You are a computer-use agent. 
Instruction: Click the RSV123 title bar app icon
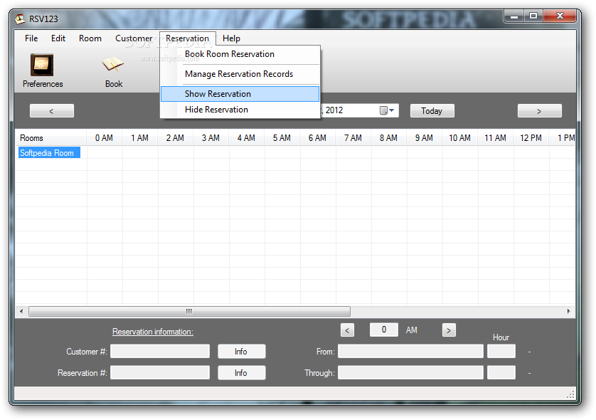[20, 19]
